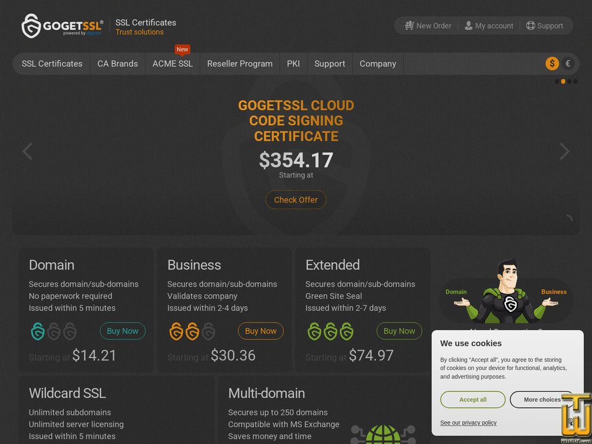Screen dimensions: 592x444
Task: Expand the CA Brands menu
Action: coord(117,63)
